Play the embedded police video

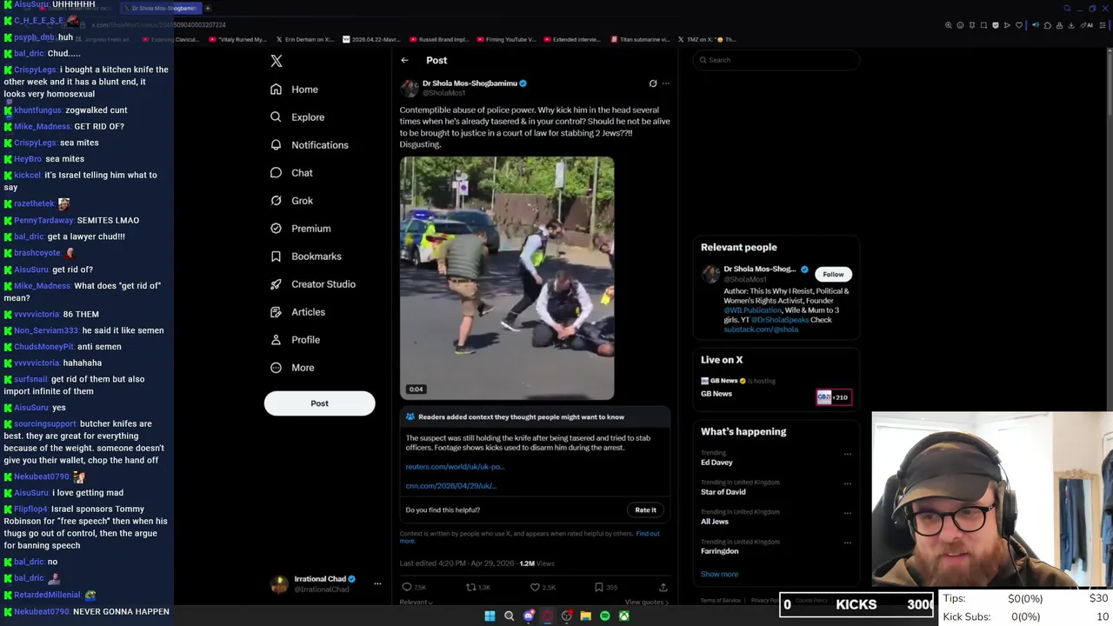(x=507, y=278)
